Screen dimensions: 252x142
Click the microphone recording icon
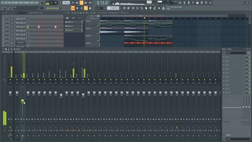pyautogui.click(x=189, y=3)
